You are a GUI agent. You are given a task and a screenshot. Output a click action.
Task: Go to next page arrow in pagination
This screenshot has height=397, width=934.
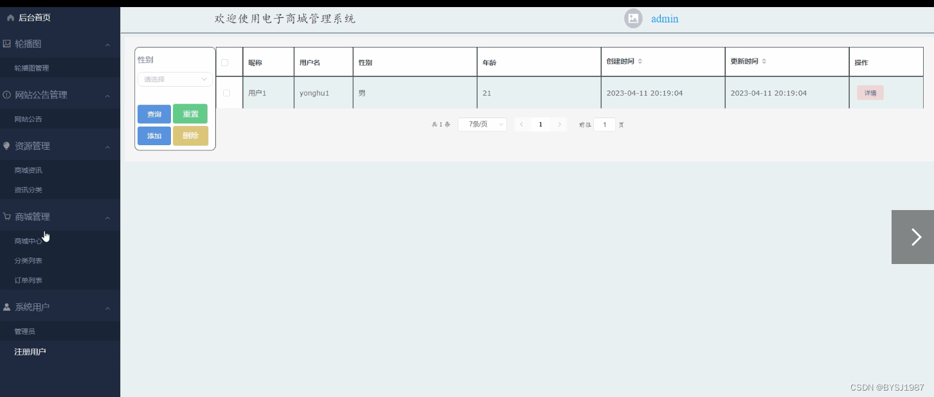coord(560,125)
